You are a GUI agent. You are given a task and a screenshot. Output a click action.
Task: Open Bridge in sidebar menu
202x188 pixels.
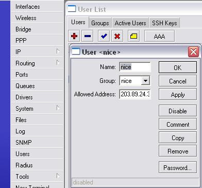[37, 29]
